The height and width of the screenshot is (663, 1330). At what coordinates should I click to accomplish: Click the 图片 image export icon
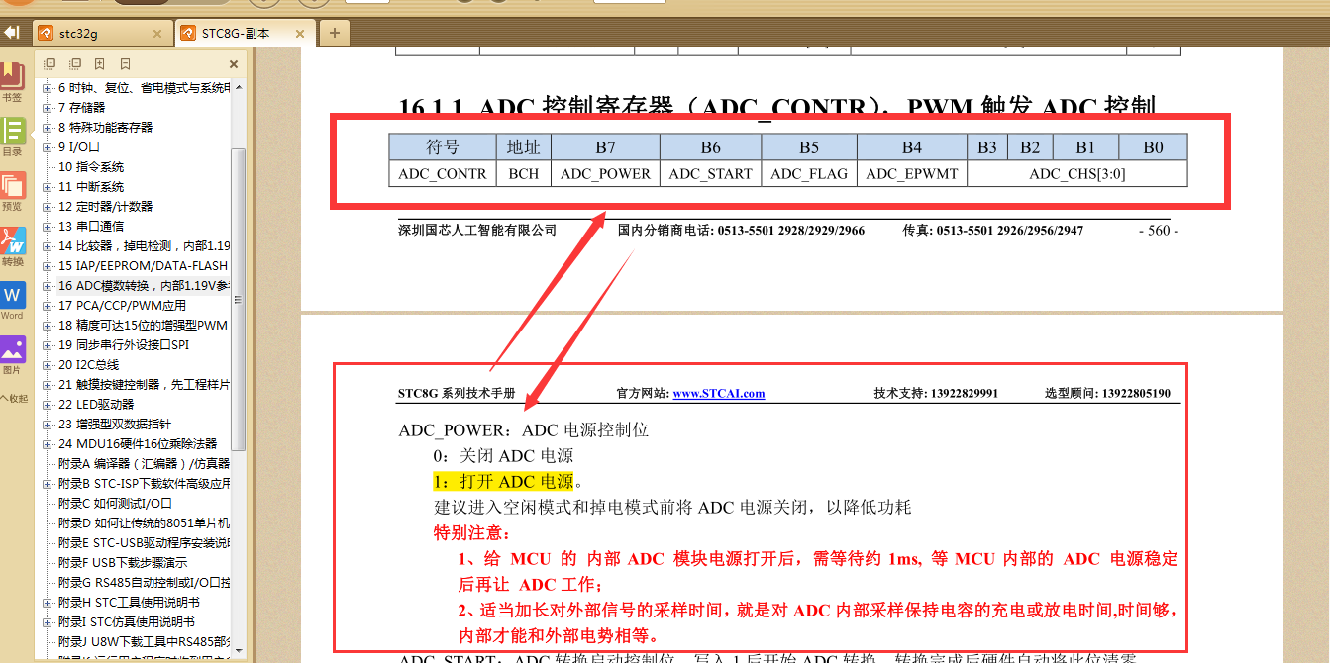pos(12,356)
